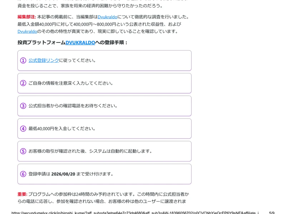Click the text 'プログラムへの参加枠は24時間のみ予約されています'
This screenshot has width=286, height=214.
pyautogui.click(x=82, y=194)
